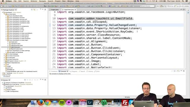Image resolution: width=190 pixels, height=107 pixels.
Task: Collapse the src/main/java folder
Action: coord(4,14)
